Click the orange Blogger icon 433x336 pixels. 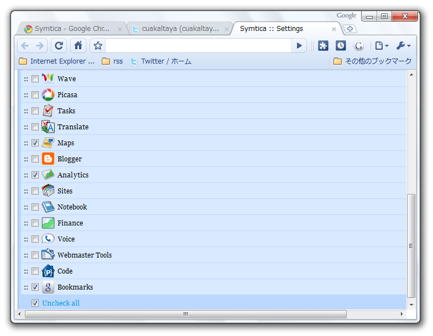pyautogui.click(x=48, y=159)
